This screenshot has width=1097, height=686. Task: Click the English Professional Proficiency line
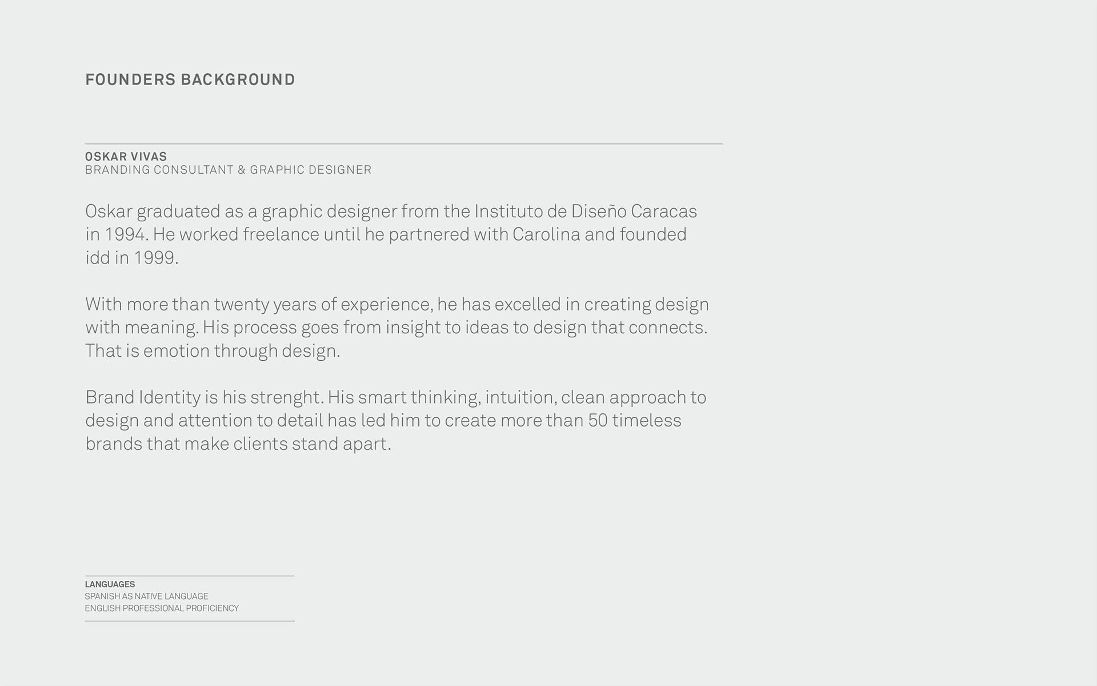point(162,608)
